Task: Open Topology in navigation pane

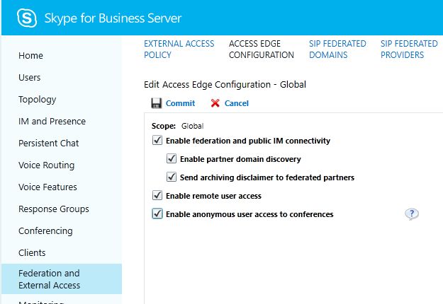Action: 38,100
